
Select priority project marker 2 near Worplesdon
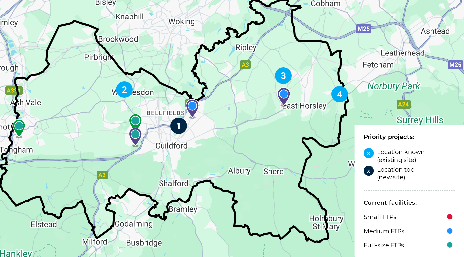tap(124, 90)
